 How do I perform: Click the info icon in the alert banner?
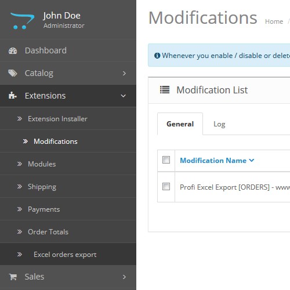[157, 56]
